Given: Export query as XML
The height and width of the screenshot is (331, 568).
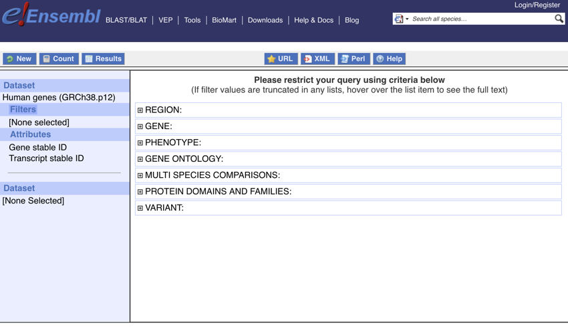Looking at the screenshot, I should [317, 59].
